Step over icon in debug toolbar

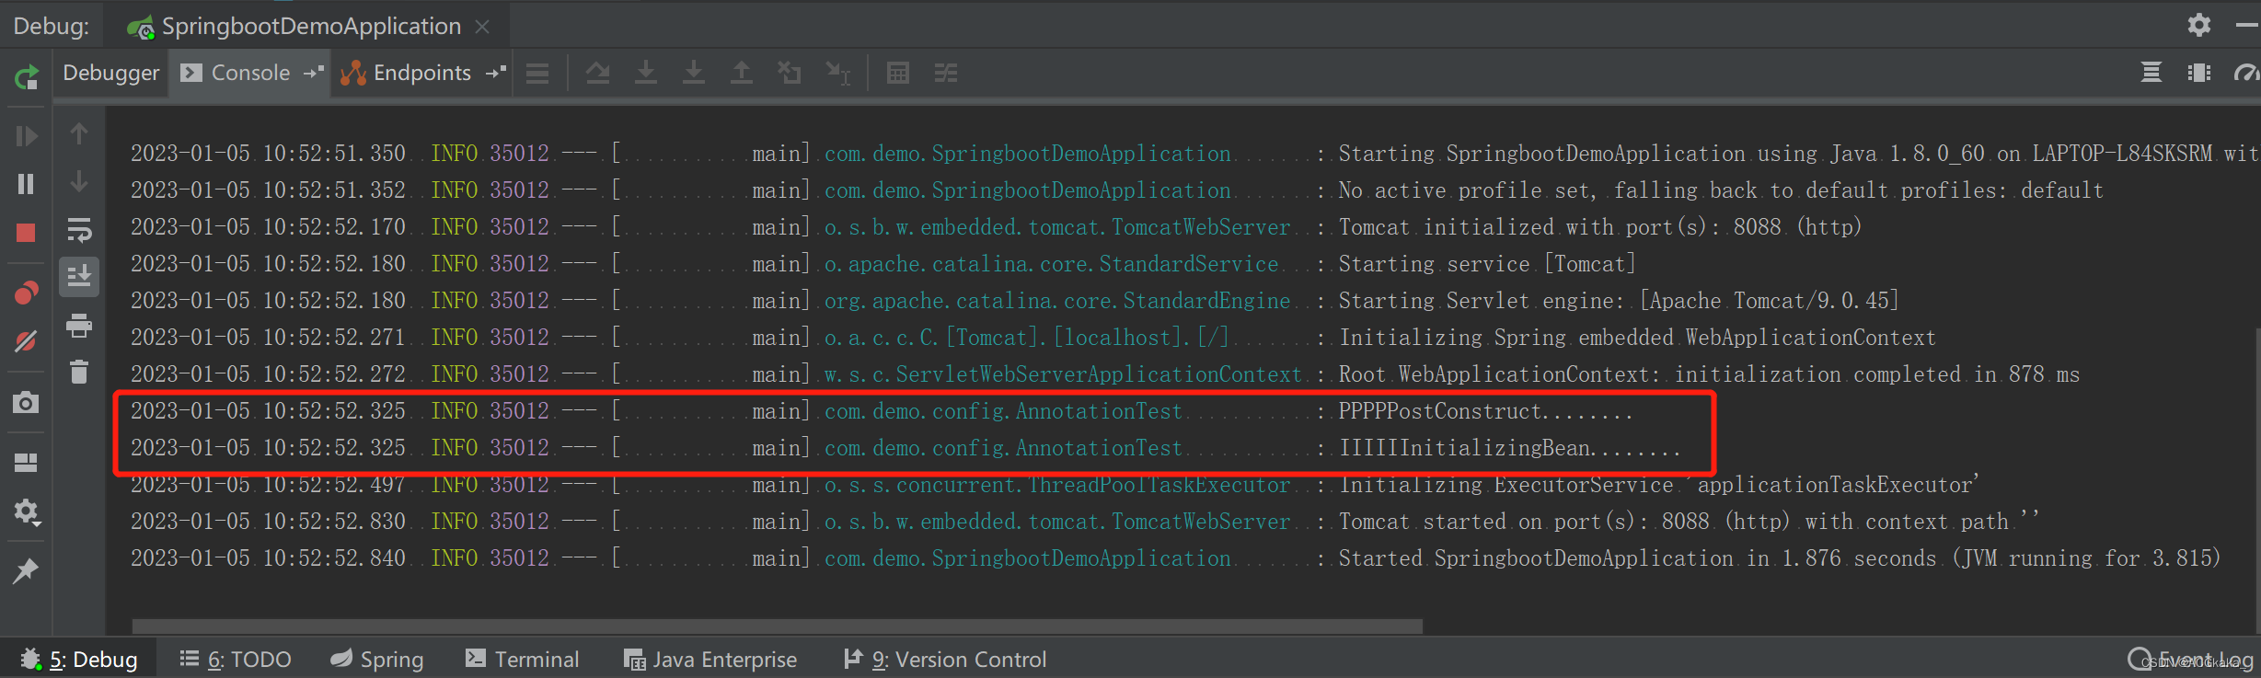point(598,73)
